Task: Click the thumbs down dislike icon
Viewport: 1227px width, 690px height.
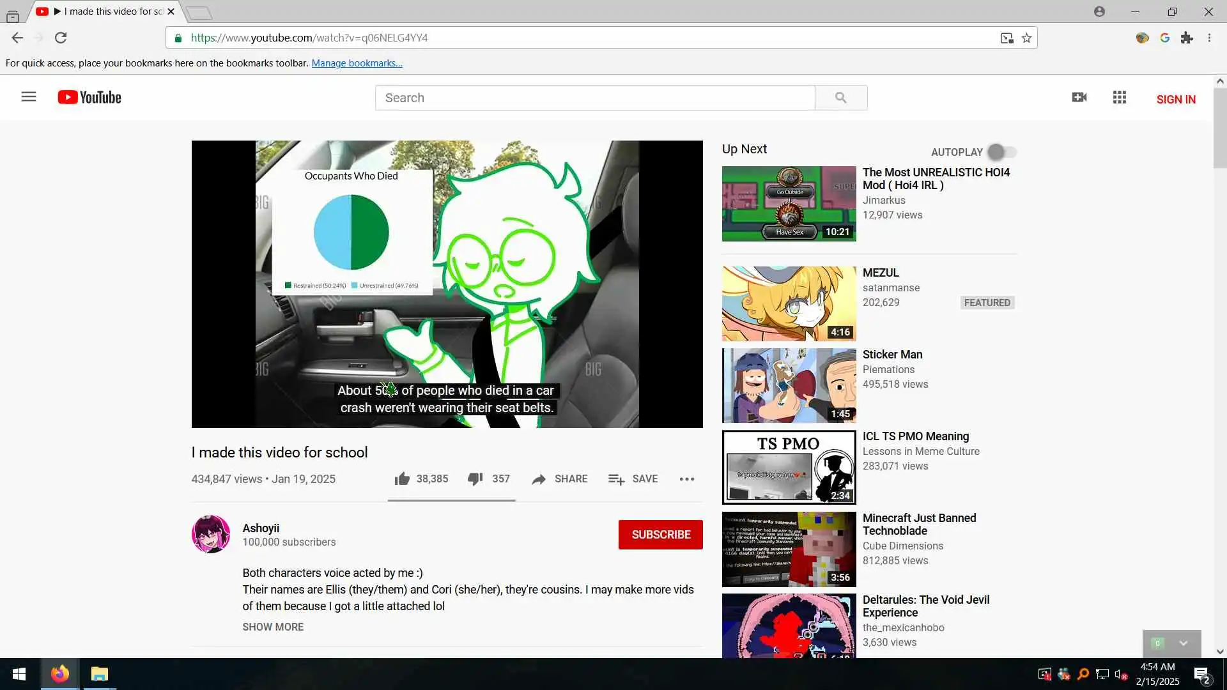Action: (475, 479)
